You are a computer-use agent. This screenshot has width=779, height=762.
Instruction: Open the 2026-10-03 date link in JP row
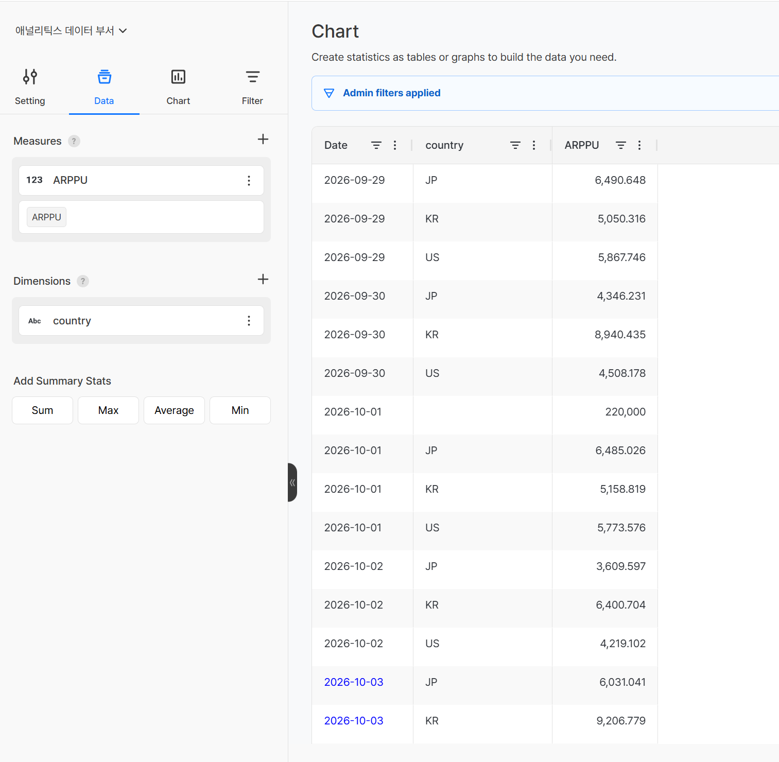point(354,682)
